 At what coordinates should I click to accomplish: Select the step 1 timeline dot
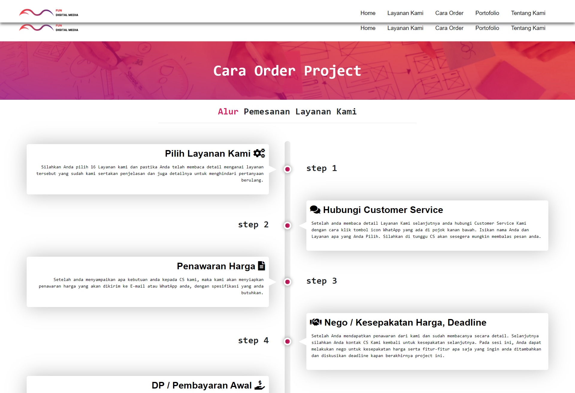point(287,169)
